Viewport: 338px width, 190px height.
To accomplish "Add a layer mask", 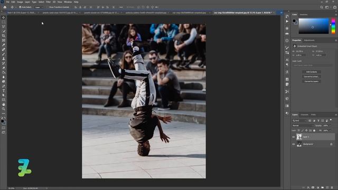I will click(313, 188).
